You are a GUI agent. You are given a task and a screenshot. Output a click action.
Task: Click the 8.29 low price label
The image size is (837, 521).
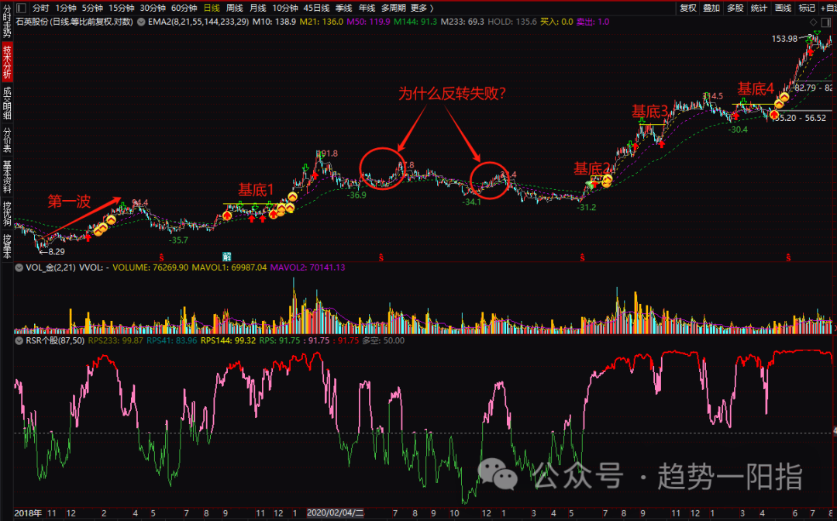click(x=56, y=251)
